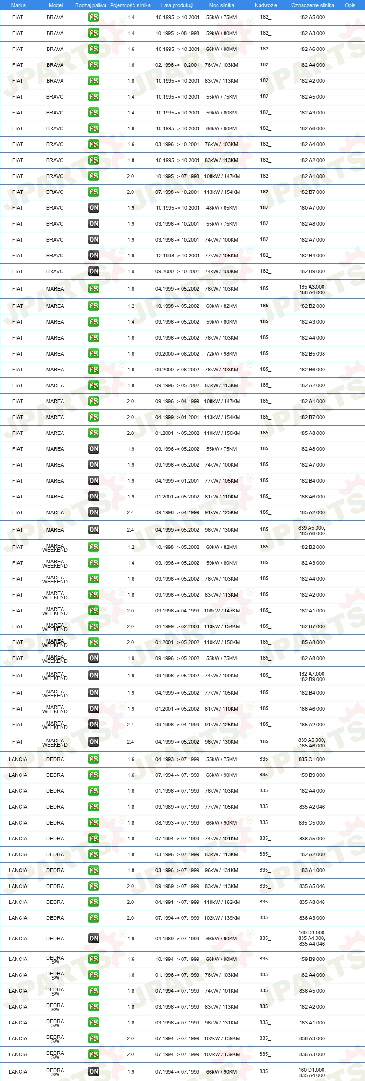Select engine code '835 C1.000'
The image size is (365, 1081).
tap(312, 759)
